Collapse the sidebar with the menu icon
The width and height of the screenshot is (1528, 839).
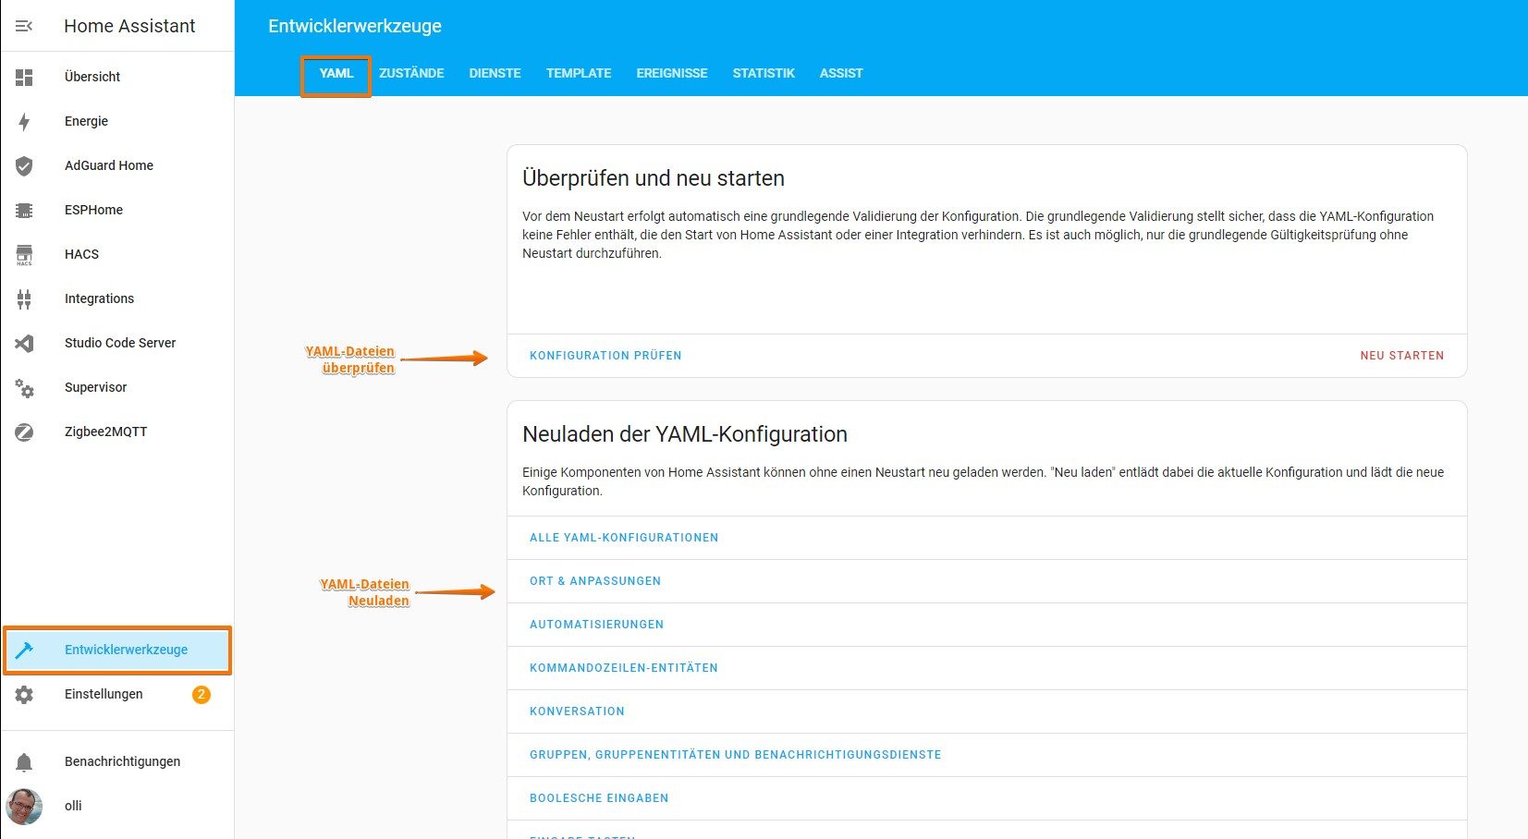(x=24, y=26)
